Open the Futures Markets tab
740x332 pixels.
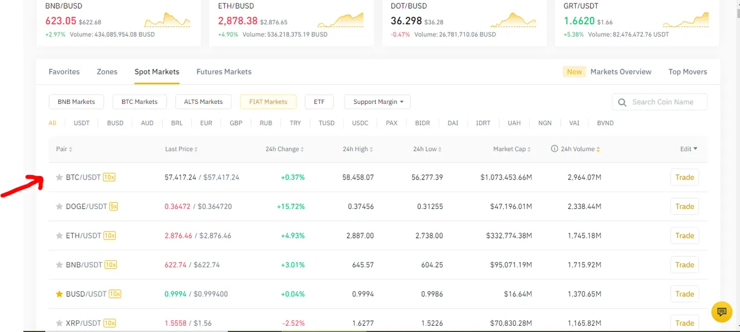pyautogui.click(x=224, y=72)
